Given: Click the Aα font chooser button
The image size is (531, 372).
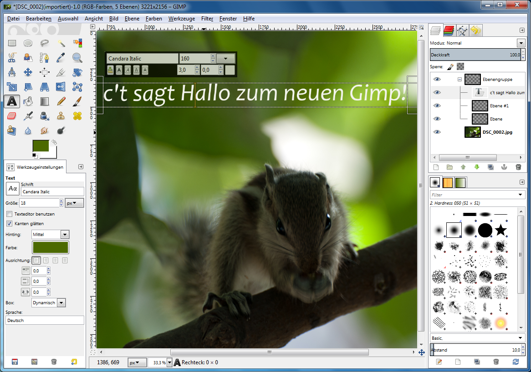Looking at the screenshot, I should tap(13, 188).
